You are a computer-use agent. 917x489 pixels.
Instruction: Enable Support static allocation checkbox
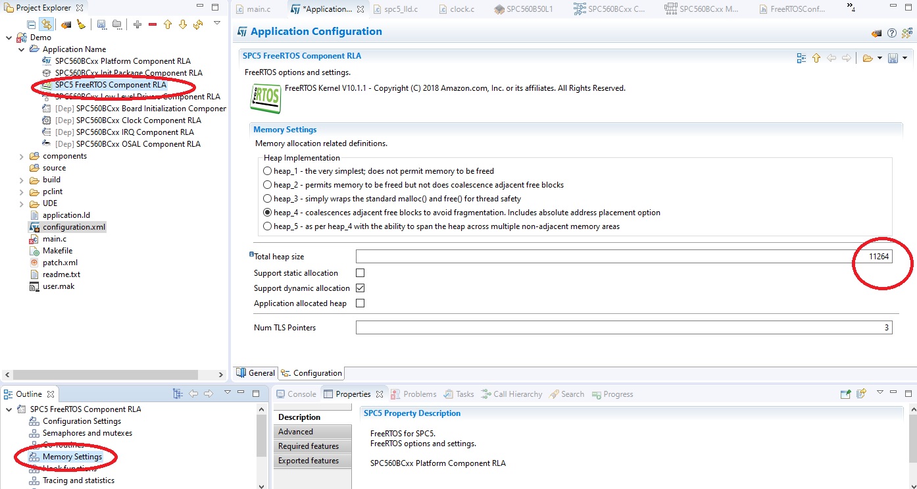[360, 273]
